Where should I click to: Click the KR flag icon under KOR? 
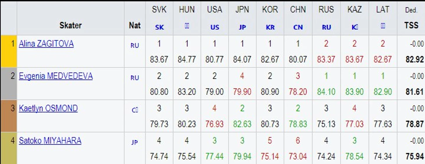270,27
